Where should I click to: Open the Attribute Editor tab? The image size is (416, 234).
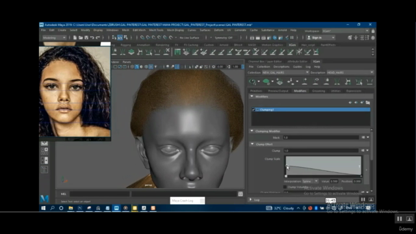pyautogui.click(x=297, y=62)
